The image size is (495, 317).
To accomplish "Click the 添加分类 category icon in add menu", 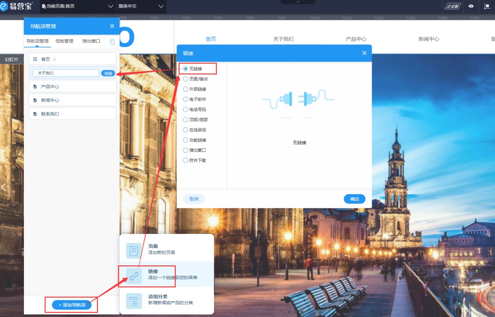I will pos(134,301).
